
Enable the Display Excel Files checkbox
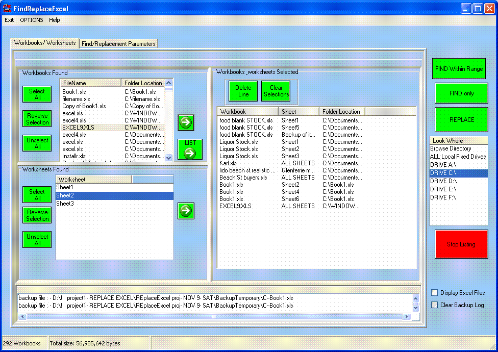point(435,293)
